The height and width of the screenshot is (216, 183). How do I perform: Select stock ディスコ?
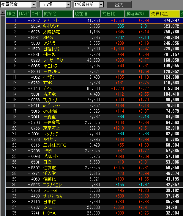pos(49,88)
